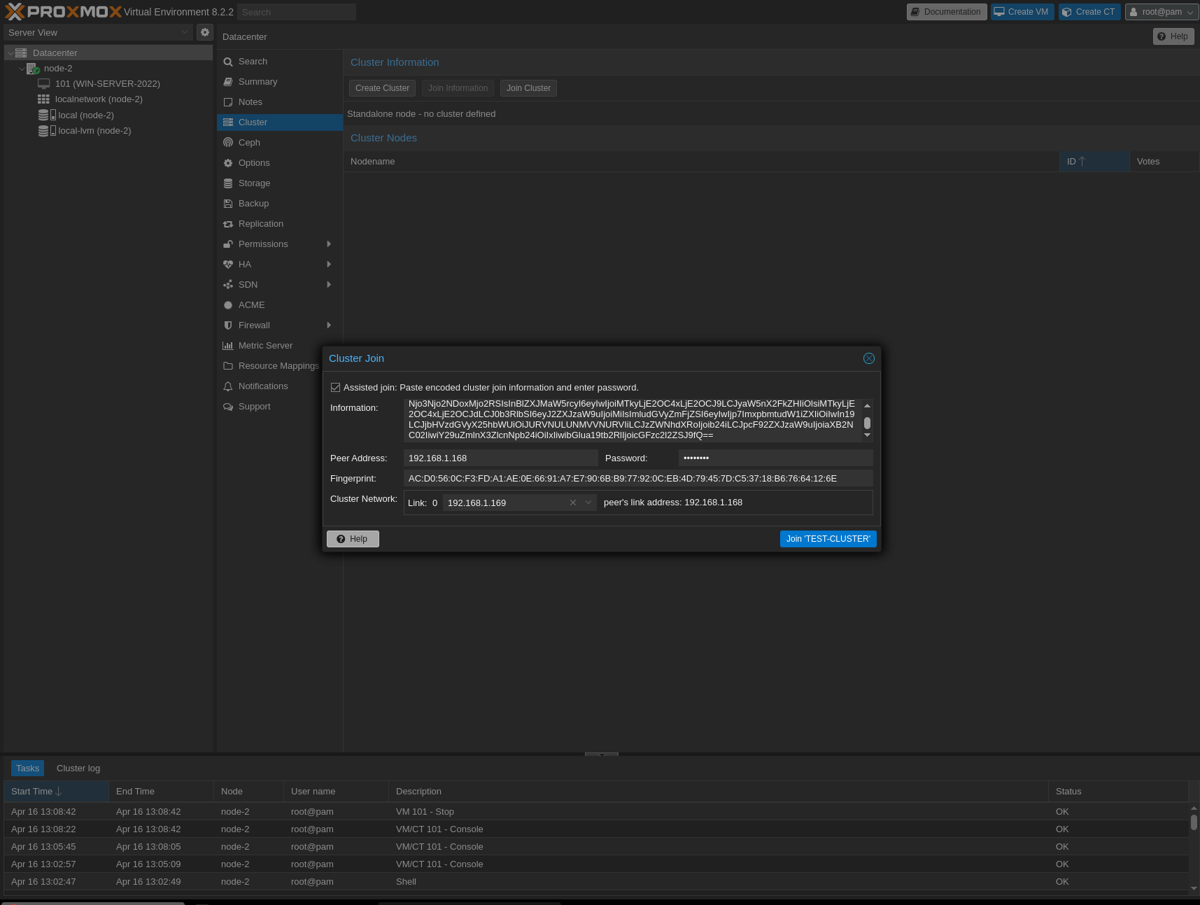The image size is (1200, 905).
Task: Open the Backup panel
Action: (253, 203)
